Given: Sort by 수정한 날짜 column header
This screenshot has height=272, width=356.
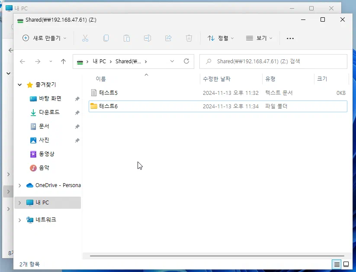Looking at the screenshot, I should (217, 79).
